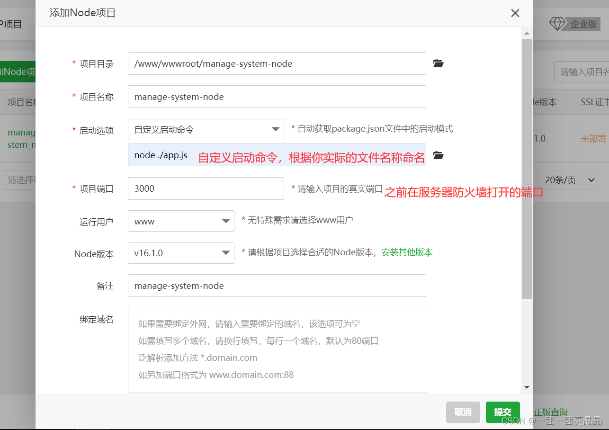Click the 备注 remark input field
This screenshot has width=609, height=430.
[x=277, y=286]
